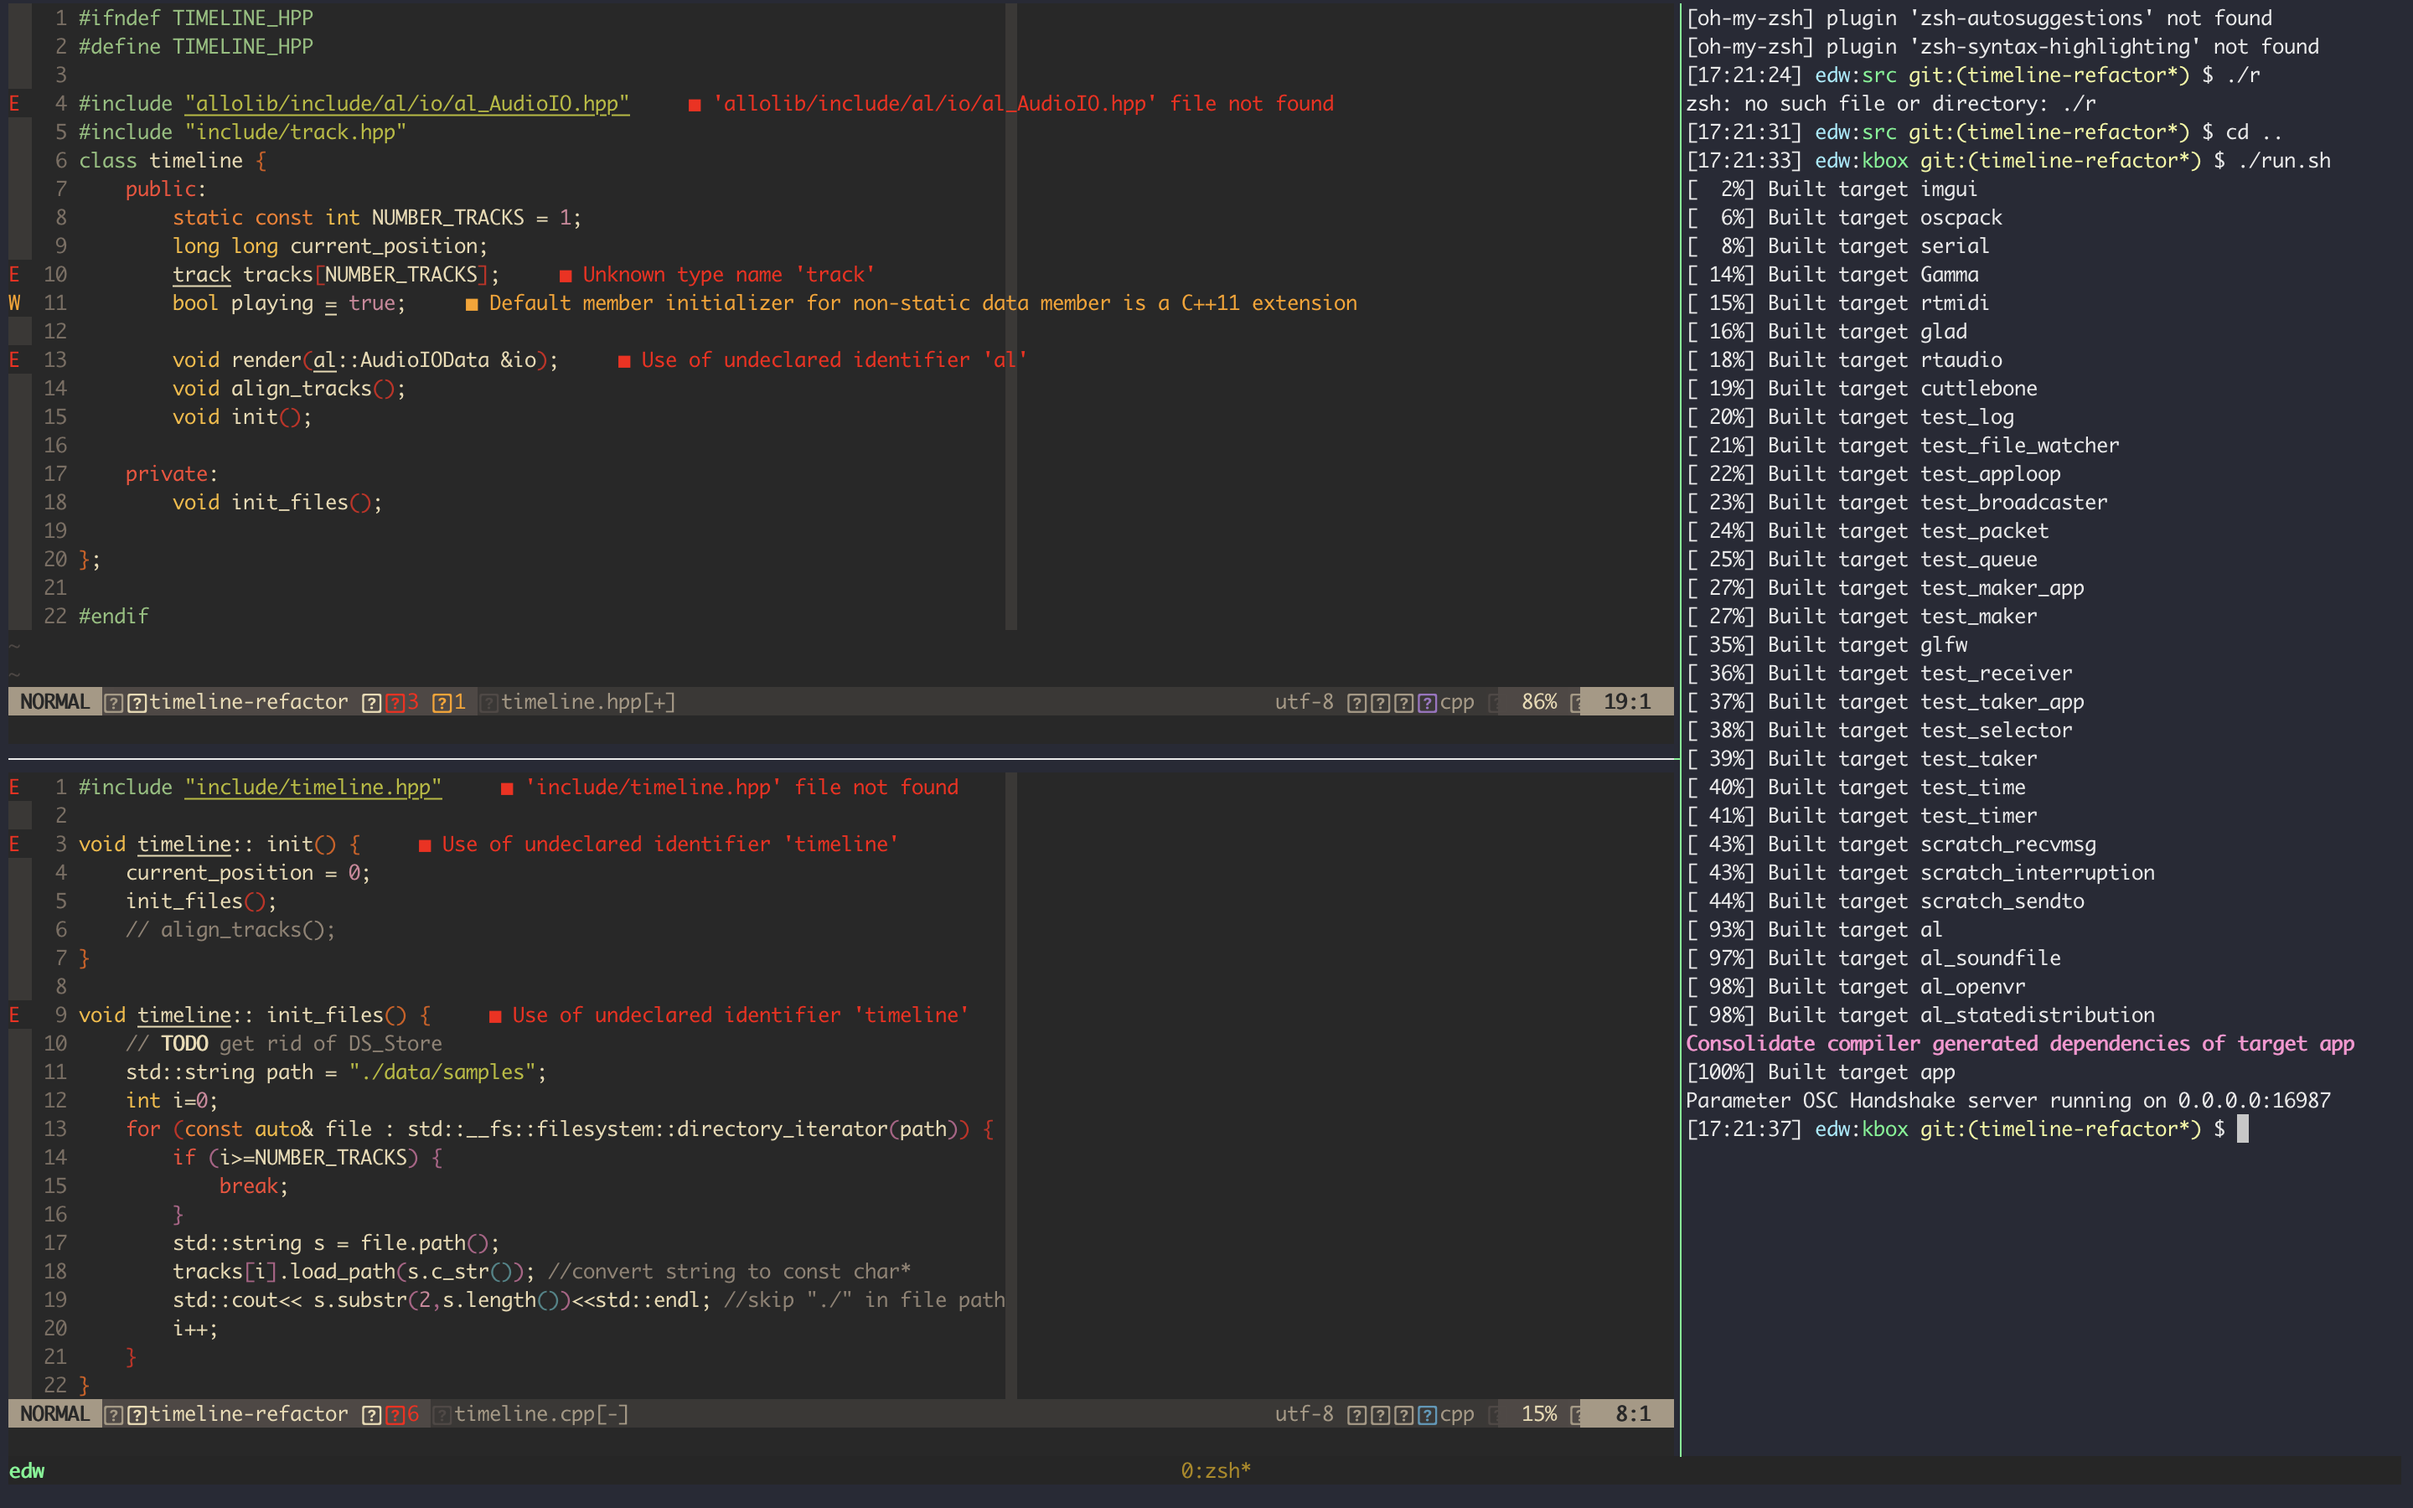Click utf-8 encoding in timeline.cpp status line
Screen dimensions: 2413x1508
(1303, 1414)
